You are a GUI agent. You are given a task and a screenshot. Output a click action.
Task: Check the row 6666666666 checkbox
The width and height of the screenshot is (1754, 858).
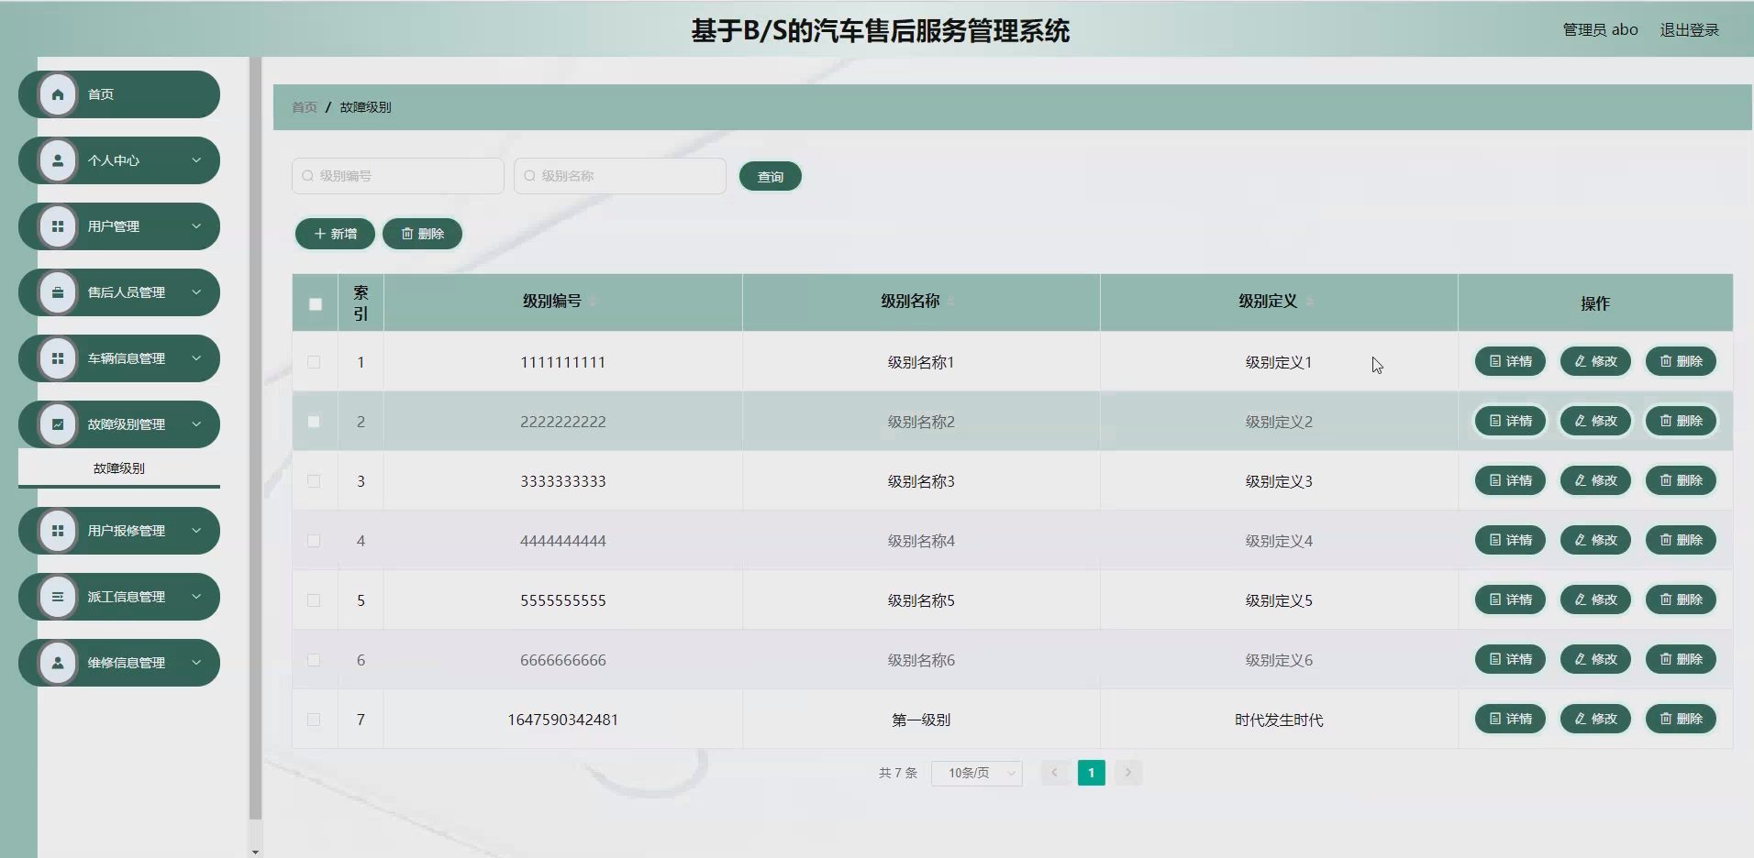click(x=314, y=660)
